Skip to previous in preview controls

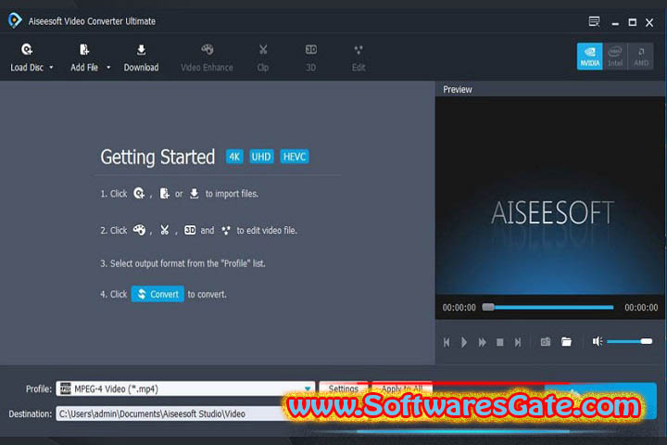[x=447, y=342]
